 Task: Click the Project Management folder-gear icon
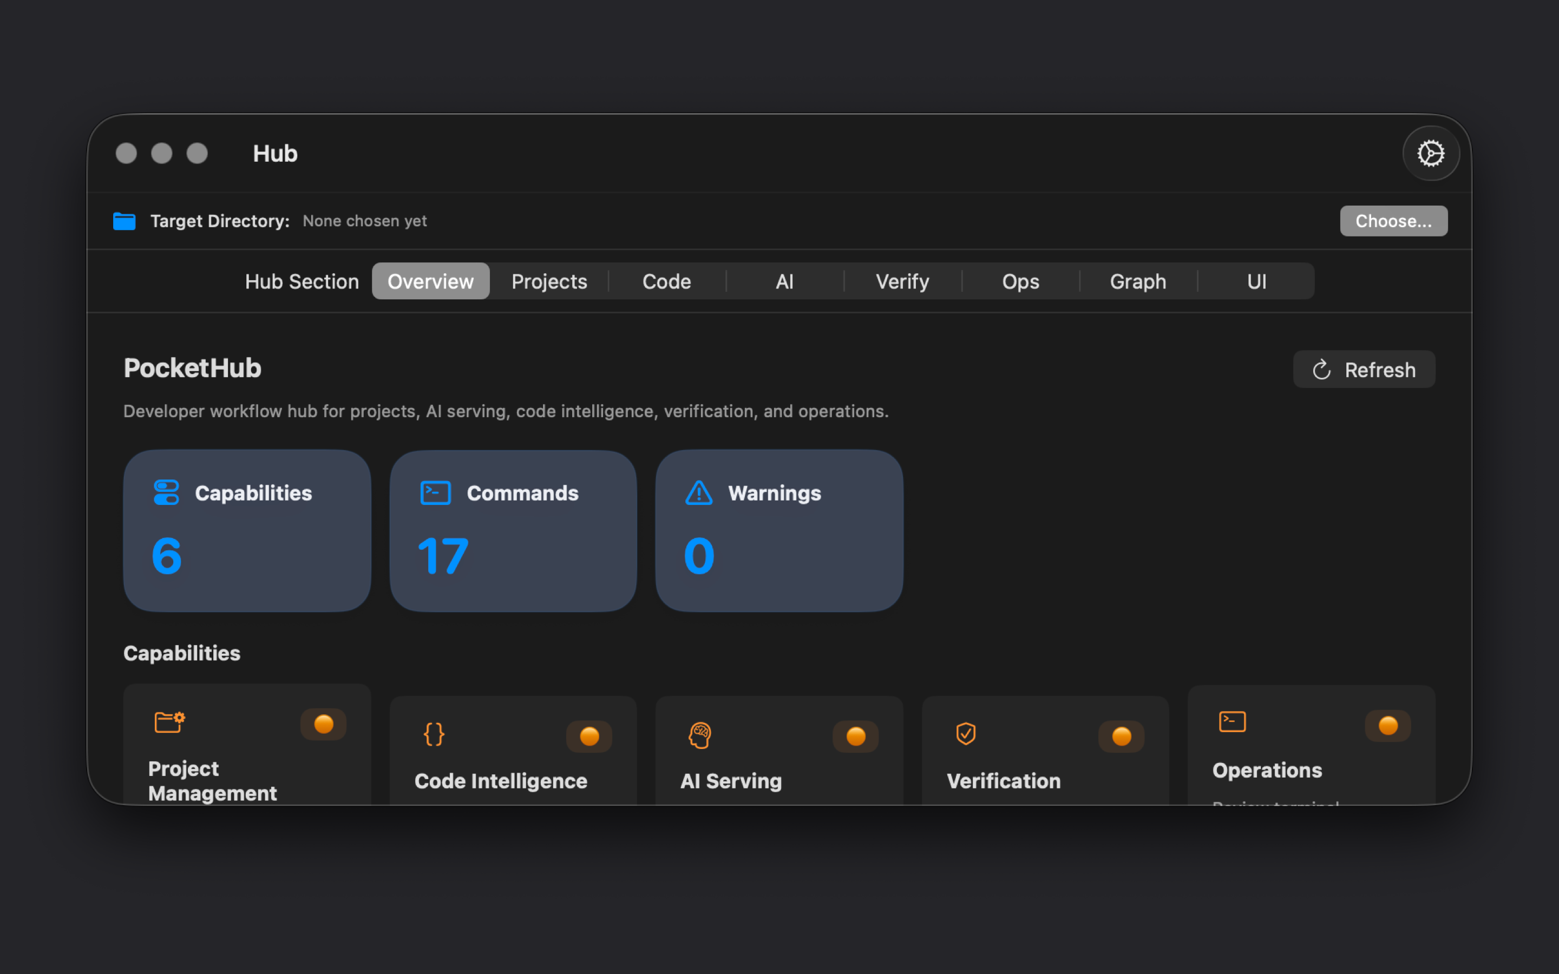point(170,721)
